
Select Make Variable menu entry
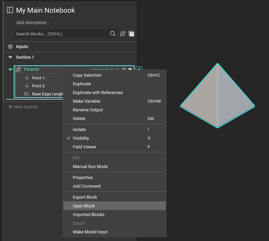click(114, 101)
